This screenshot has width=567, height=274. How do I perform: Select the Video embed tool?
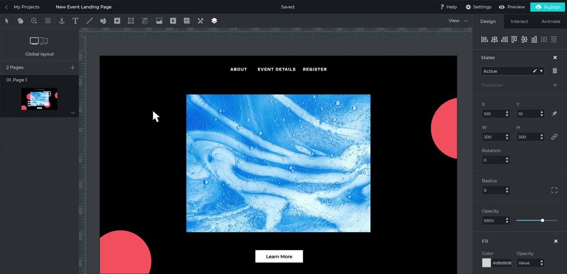[x=173, y=20]
